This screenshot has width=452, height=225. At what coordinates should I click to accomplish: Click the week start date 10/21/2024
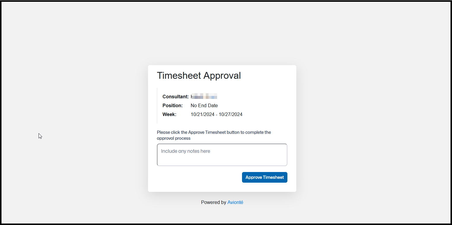click(x=202, y=115)
